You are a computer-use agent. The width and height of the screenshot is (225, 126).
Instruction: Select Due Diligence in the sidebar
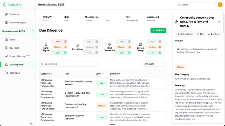tap(18, 64)
